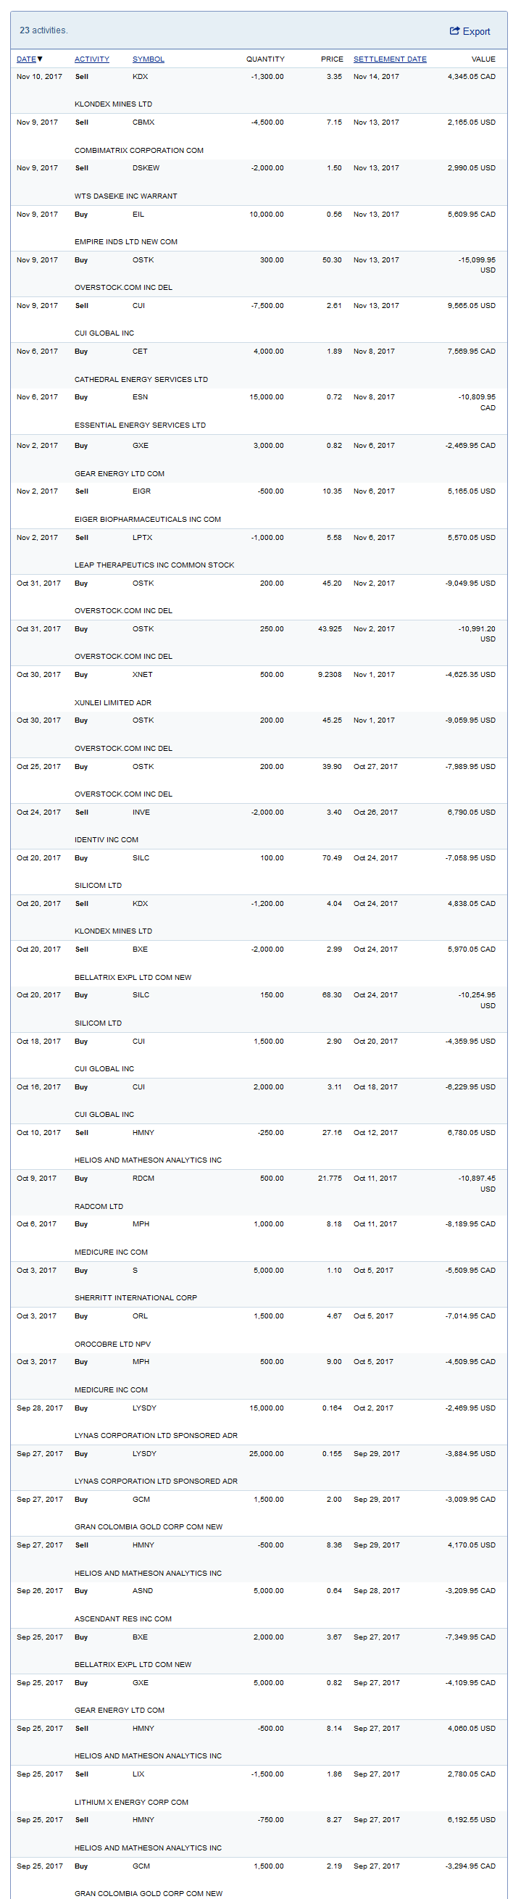Select the ESN symbol cell
513x1899 pixels.
pos(140,397)
